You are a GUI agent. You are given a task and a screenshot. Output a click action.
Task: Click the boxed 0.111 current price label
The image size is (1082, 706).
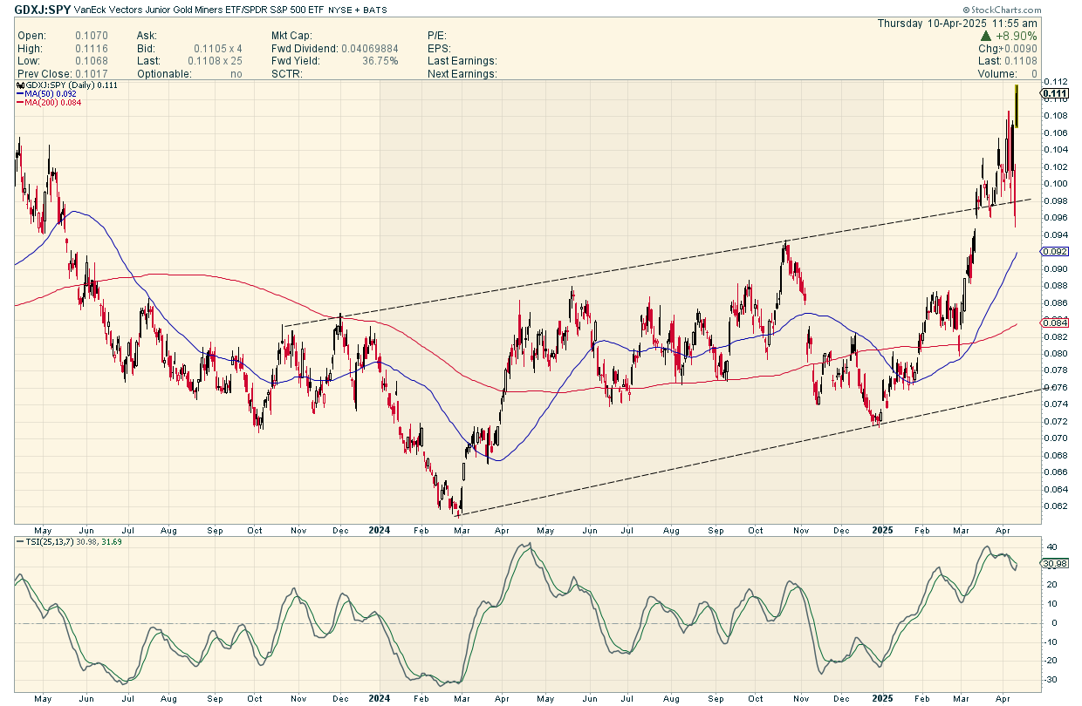[1056, 93]
